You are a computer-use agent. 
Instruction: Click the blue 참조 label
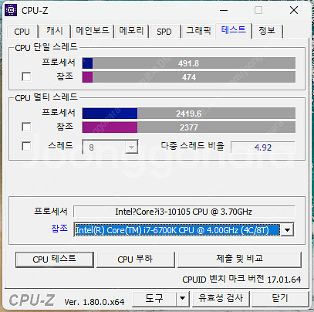59,228
